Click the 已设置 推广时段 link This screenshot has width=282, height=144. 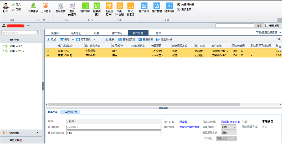pyautogui.click(x=183, y=122)
